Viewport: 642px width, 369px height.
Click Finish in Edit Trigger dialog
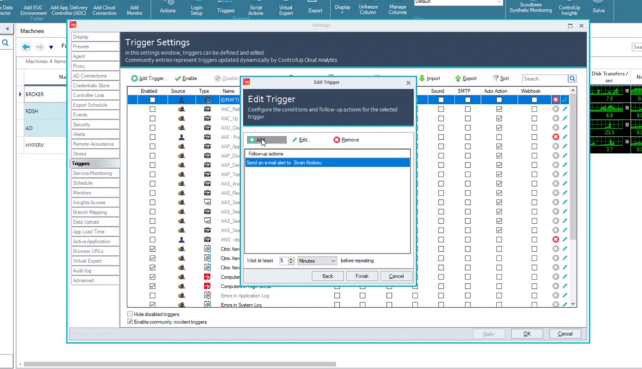pos(362,276)
